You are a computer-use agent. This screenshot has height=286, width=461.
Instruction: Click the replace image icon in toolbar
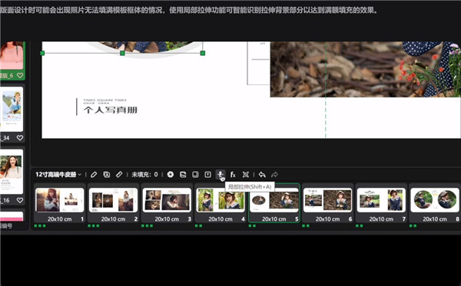(183, 175)
